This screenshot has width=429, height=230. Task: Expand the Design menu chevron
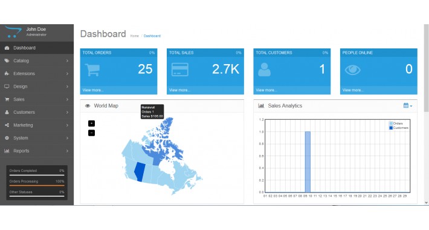(x=67, y=87)
